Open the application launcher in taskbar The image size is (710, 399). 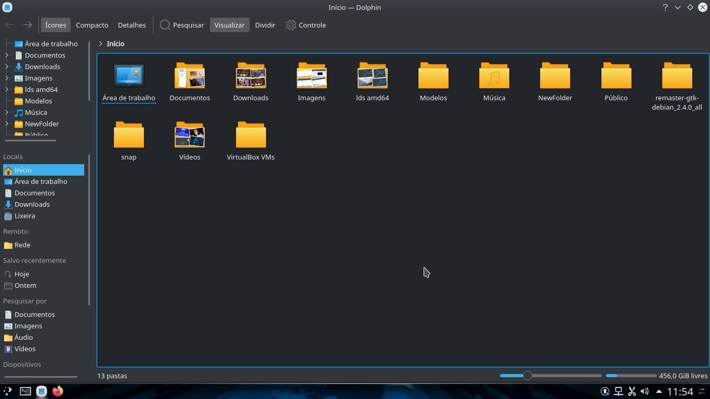[8, 391]
